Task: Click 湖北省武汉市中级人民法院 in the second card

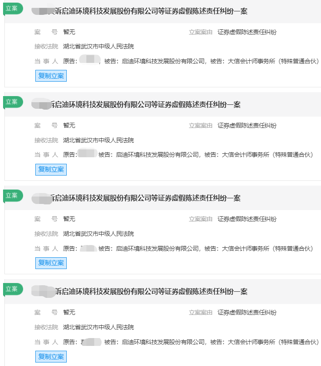Action: click(x=99, y=140)
